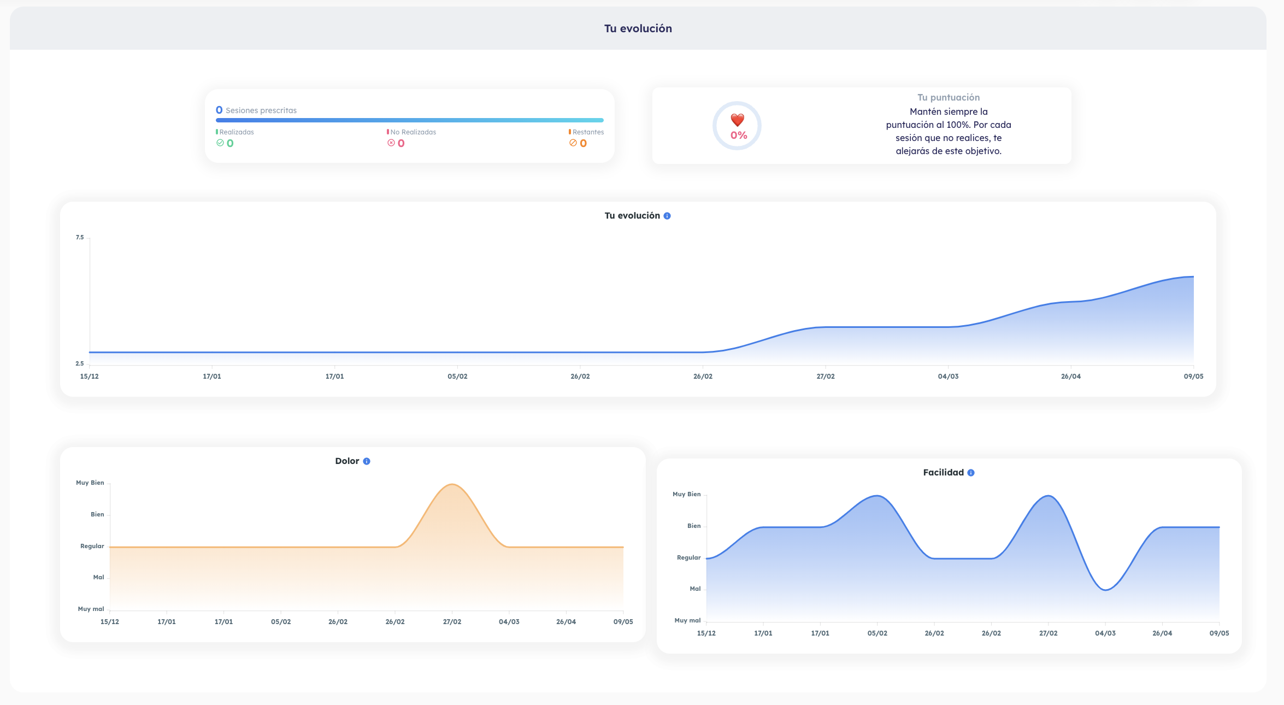Click the 7.5 axis value in evolution chart

coord(80,237)
